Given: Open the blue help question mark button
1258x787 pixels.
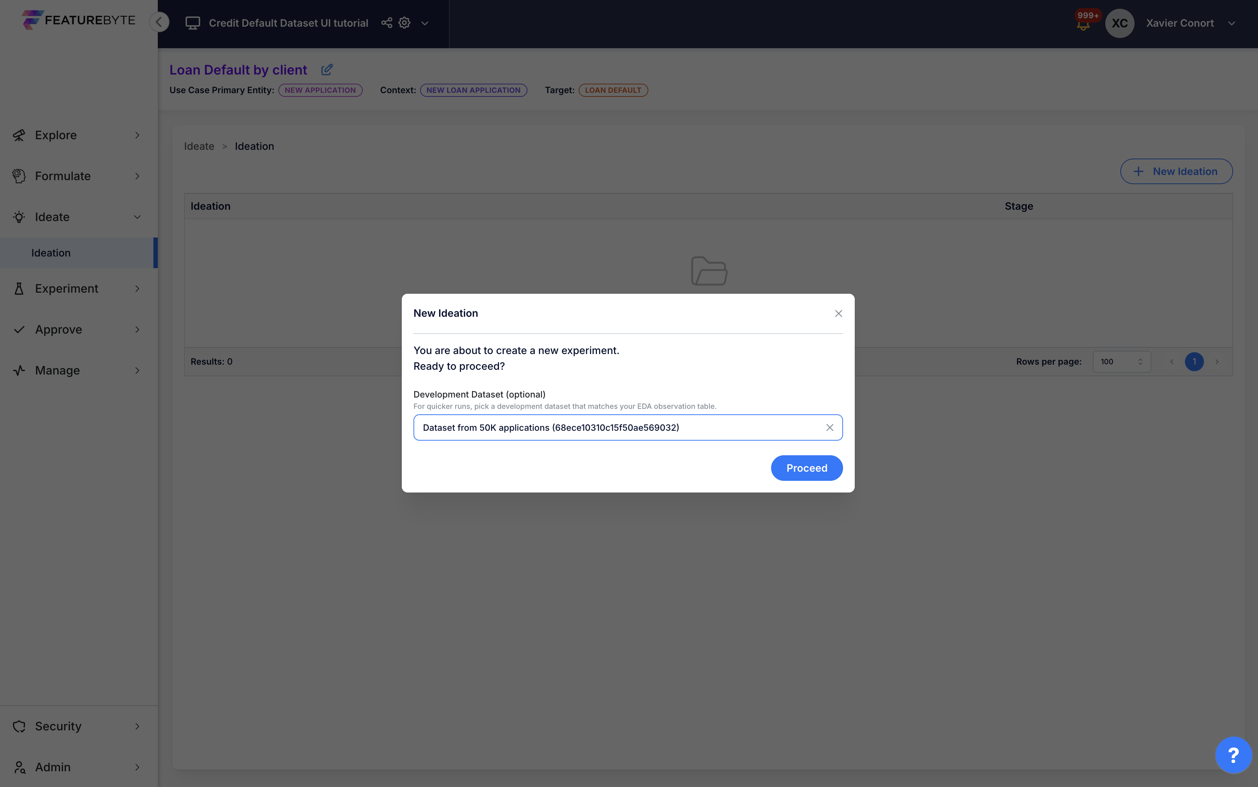Looking at the screenshot, I should [x=1232, y=755].
